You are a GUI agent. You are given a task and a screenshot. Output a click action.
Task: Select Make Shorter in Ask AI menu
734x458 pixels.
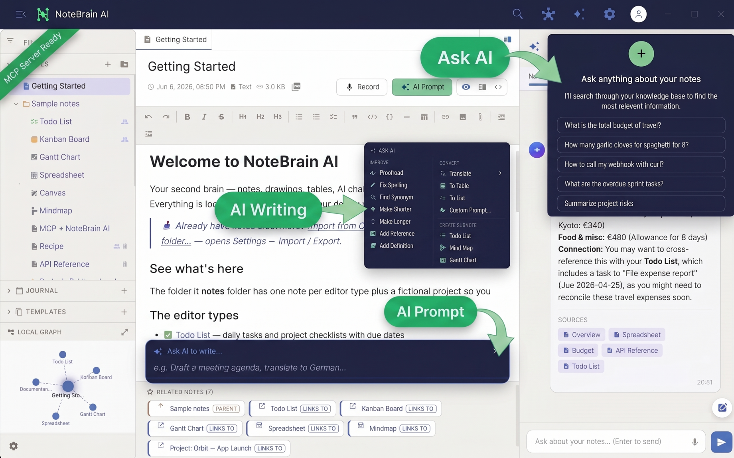tap(395, 209)
